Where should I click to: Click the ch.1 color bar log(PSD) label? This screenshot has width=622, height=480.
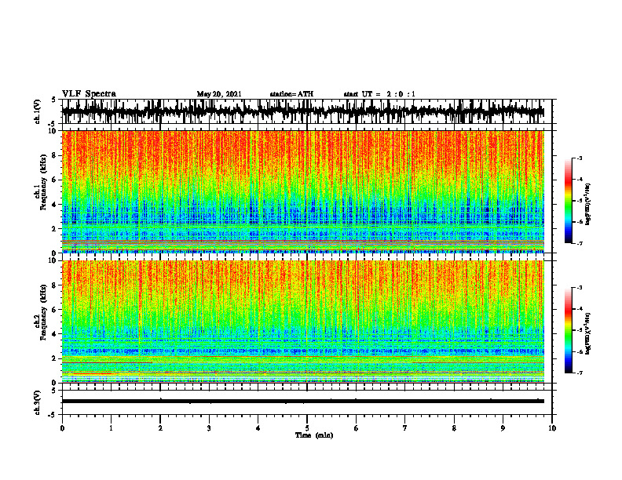[x=588, y=205]
